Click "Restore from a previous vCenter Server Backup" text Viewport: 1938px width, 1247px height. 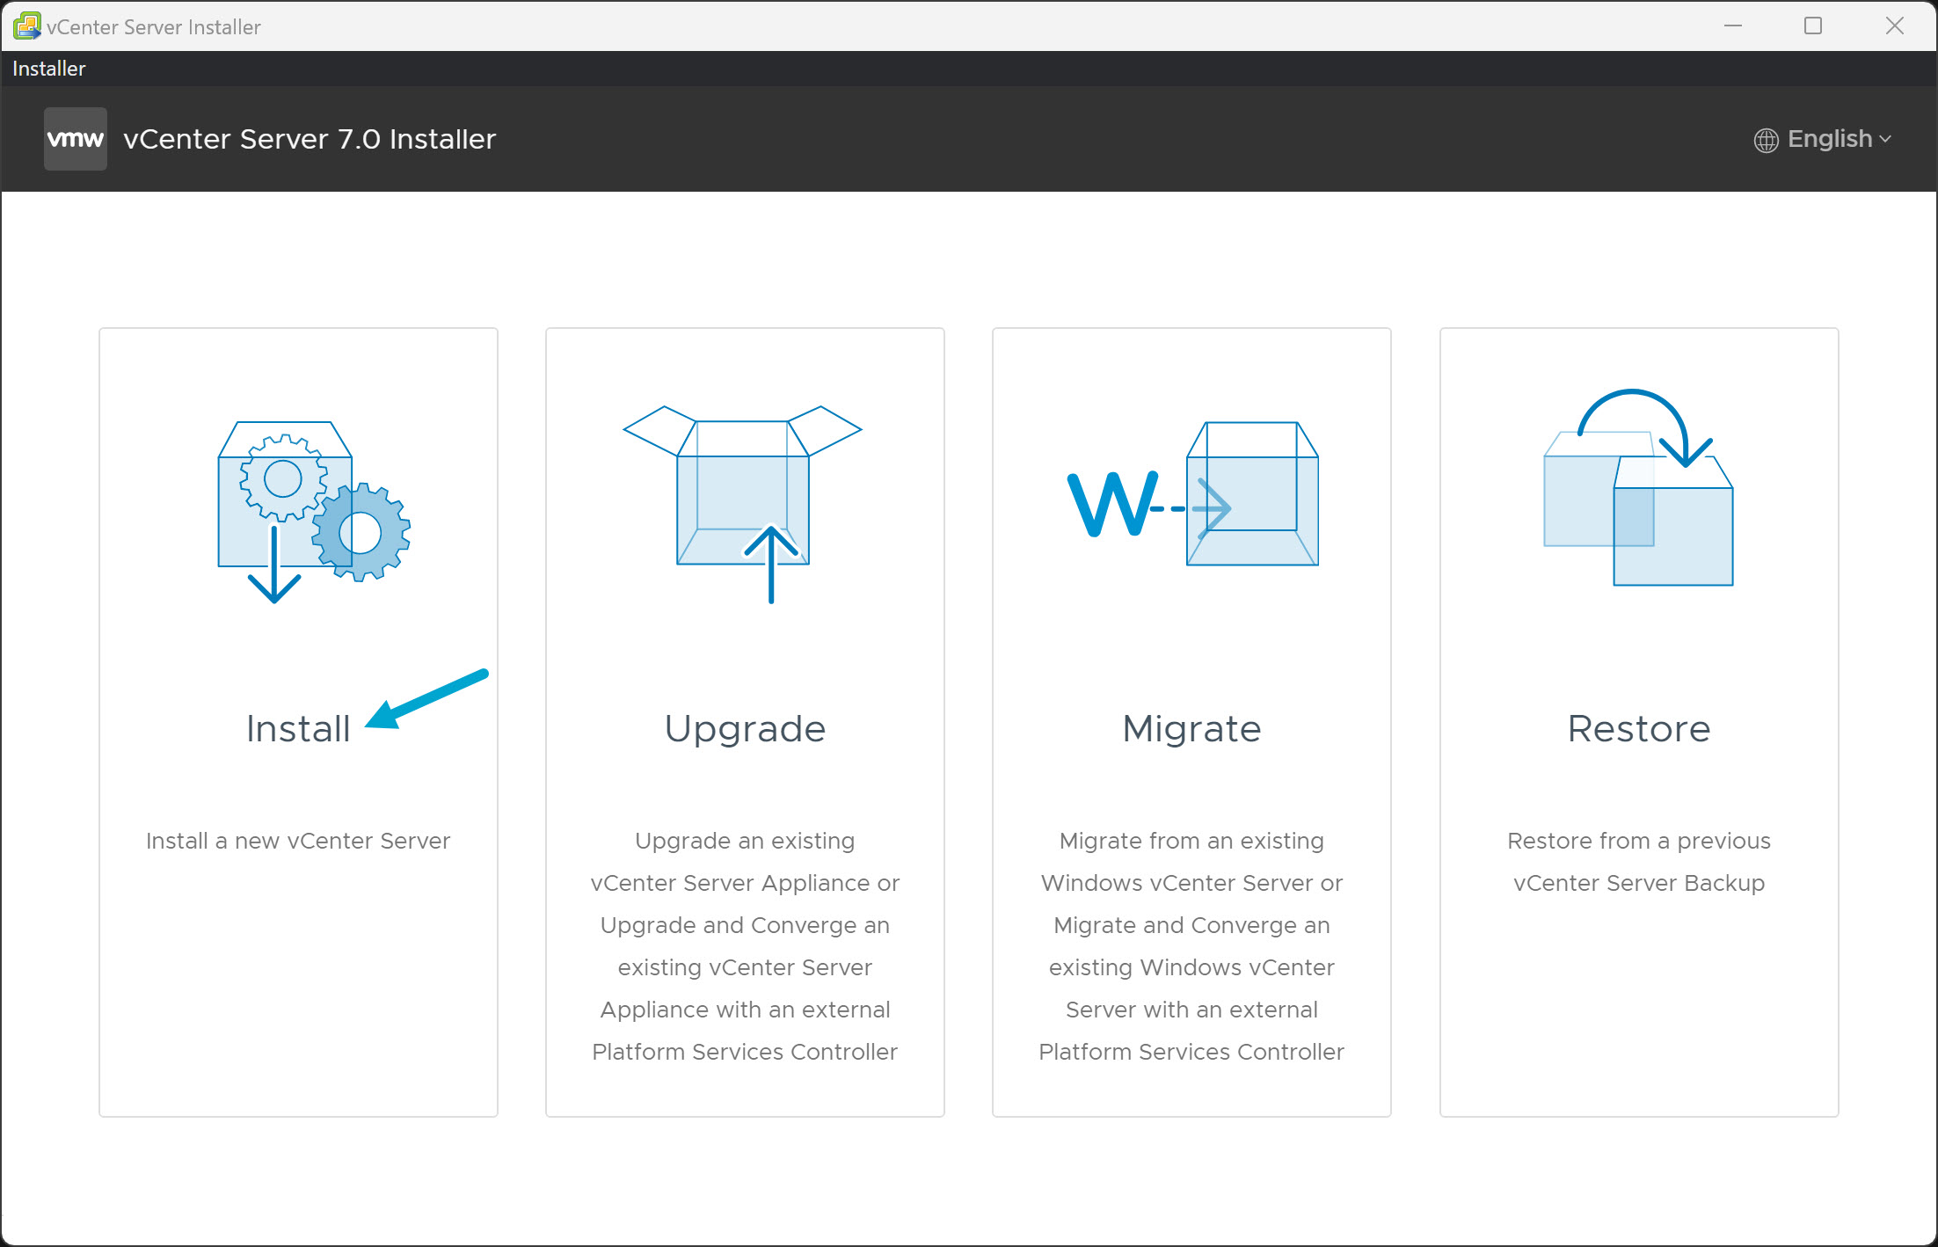[1638, 862]
